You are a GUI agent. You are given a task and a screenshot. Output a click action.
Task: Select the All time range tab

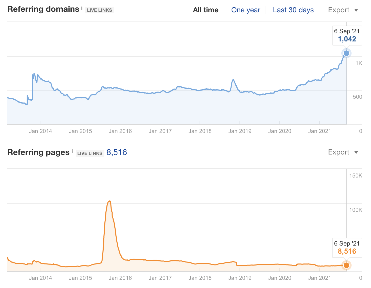click(206, 10)
